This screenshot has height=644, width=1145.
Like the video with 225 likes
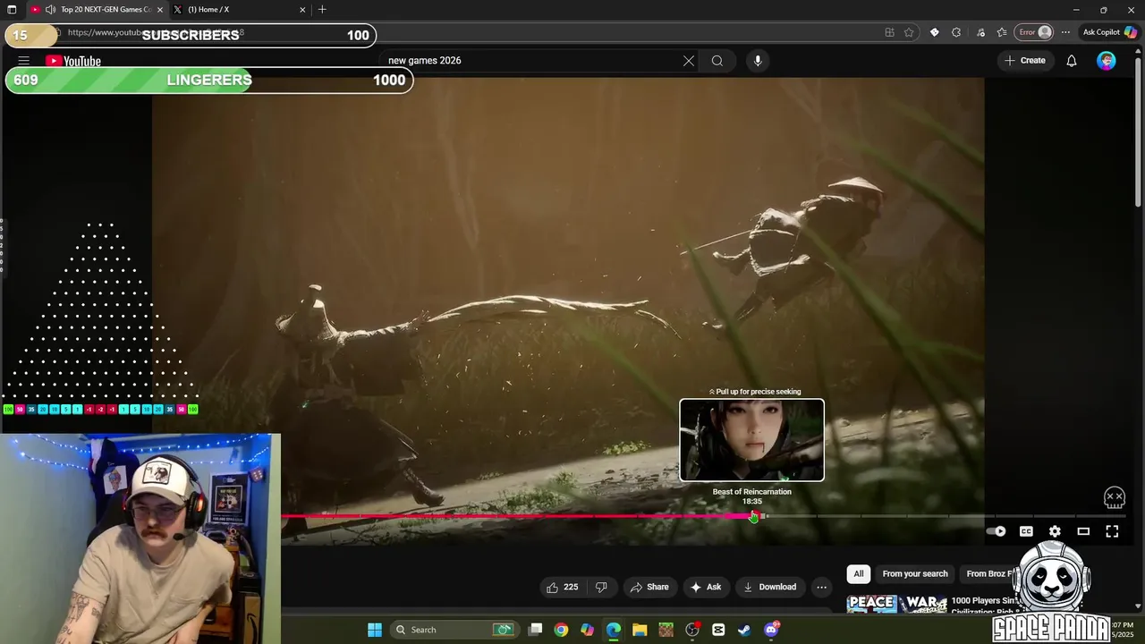(x=563, y=587)
